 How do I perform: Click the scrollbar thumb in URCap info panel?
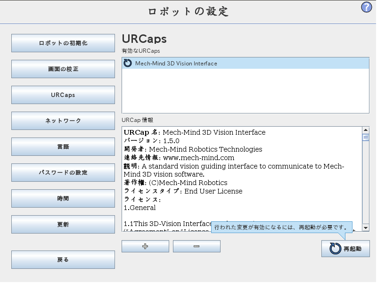click(x=366, y=137)
